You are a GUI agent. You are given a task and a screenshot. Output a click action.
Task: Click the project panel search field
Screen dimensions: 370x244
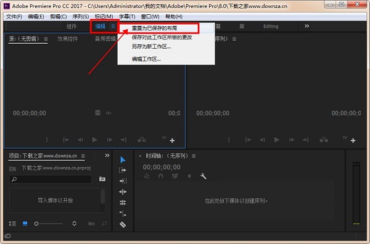click(51, 179)
